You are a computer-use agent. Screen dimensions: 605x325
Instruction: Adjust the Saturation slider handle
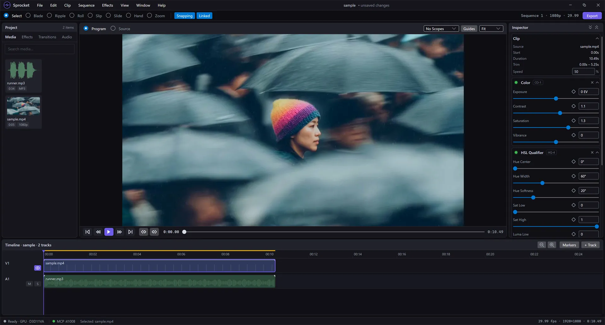568,128
